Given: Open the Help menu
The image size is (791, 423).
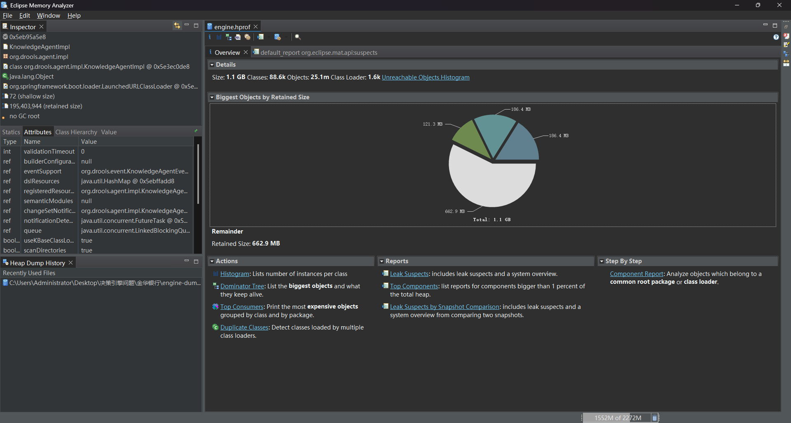Looking at the screenshot, I should click(x=74, y=16).
